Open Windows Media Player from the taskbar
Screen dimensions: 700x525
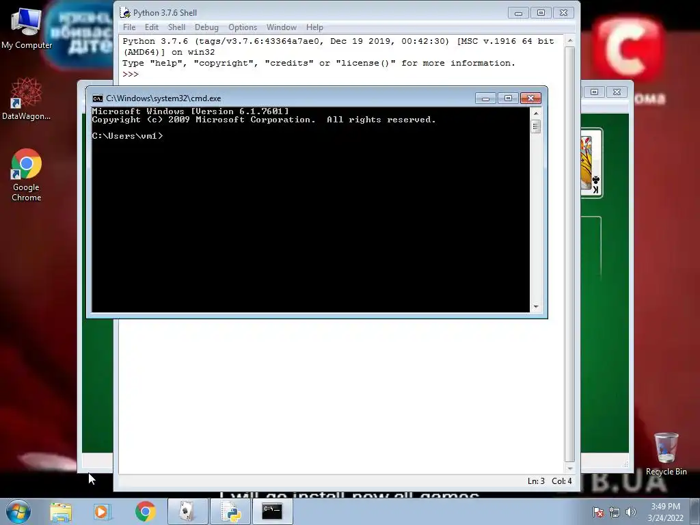click(x=102, y=511)
